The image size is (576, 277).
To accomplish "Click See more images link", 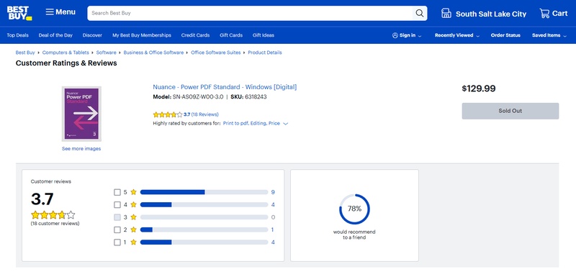I will (x=81, y=149).
